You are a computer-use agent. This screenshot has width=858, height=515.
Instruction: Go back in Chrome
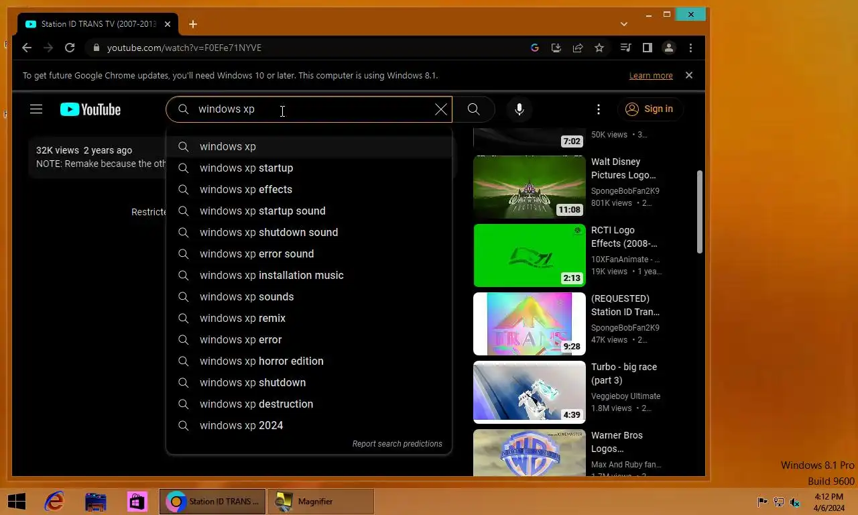coord(26,48)
